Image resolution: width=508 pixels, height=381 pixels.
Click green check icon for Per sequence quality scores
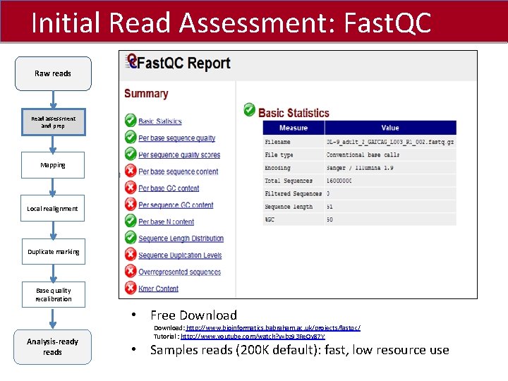(x=131, y=154)
